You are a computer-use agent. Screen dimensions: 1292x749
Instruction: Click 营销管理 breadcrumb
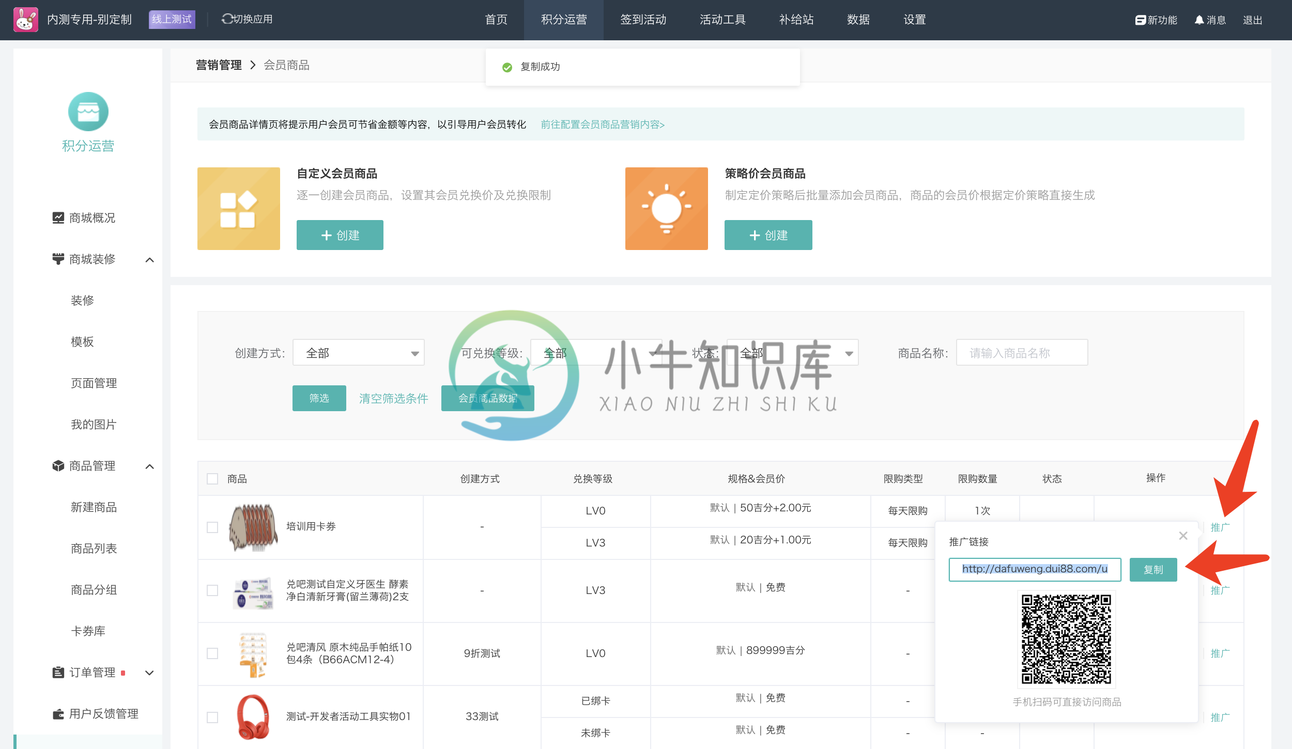tap(219, 65)
